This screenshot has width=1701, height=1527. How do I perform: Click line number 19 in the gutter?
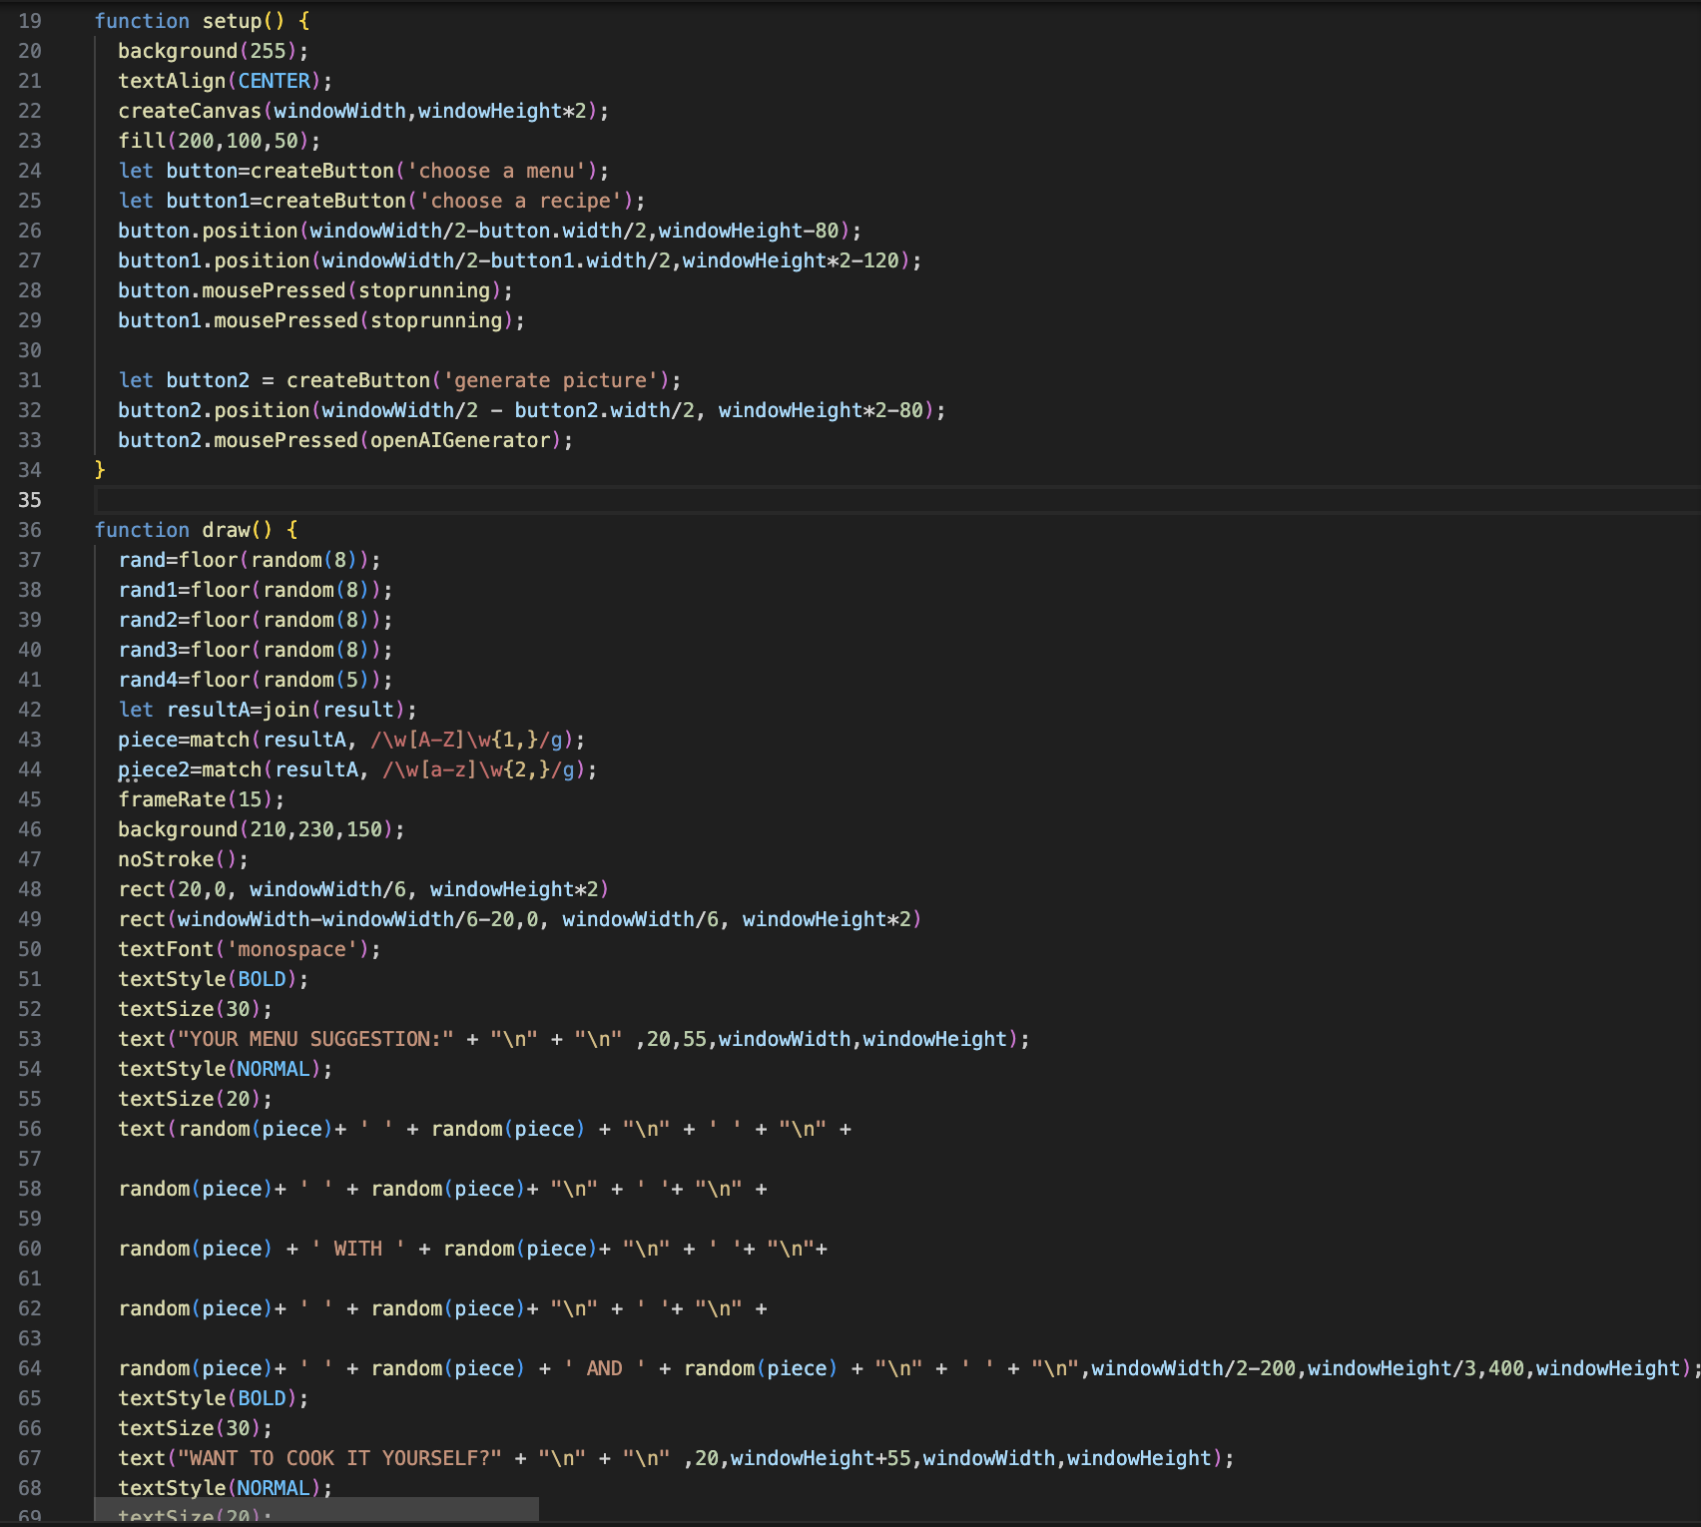click(x=30, y=21)
